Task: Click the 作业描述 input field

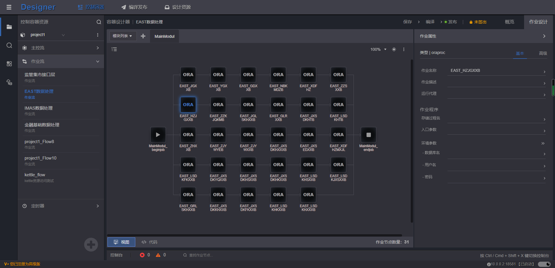Action: click(x=497, y=82)
